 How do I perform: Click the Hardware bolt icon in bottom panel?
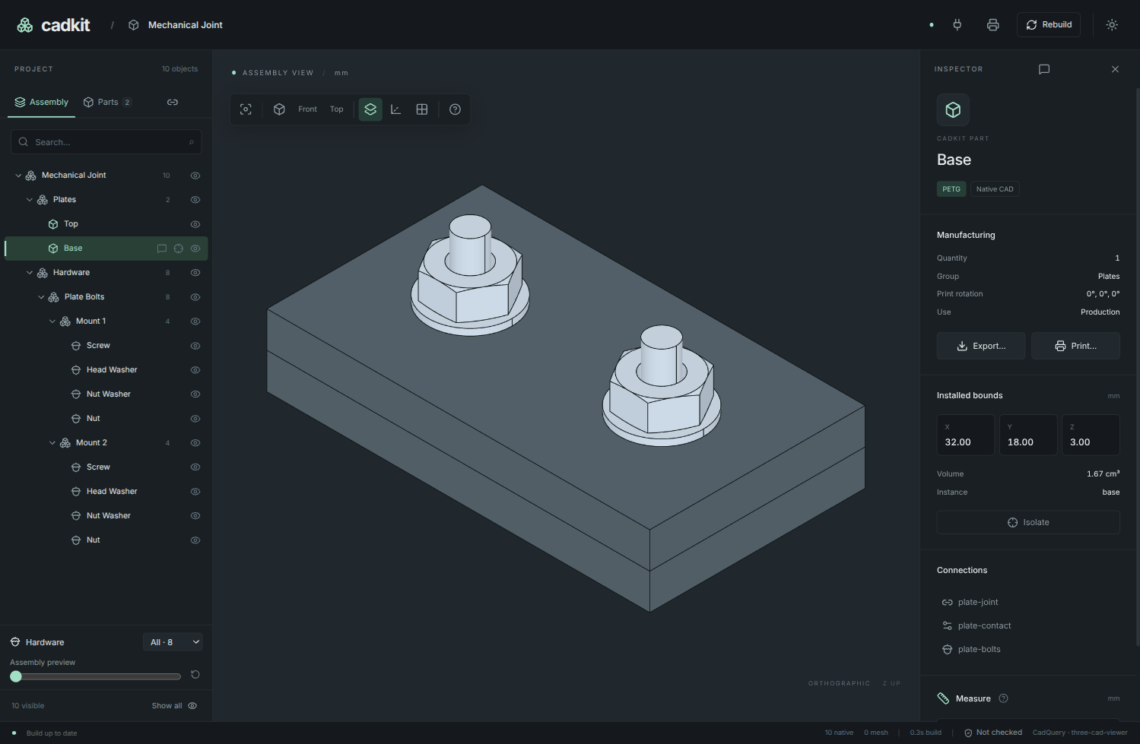[15, 642]
